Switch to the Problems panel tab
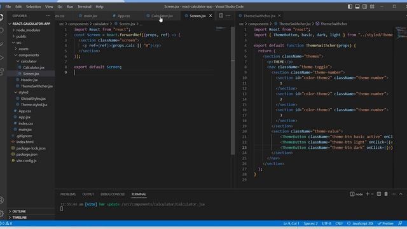407x229 pixels. coord(68,194)
